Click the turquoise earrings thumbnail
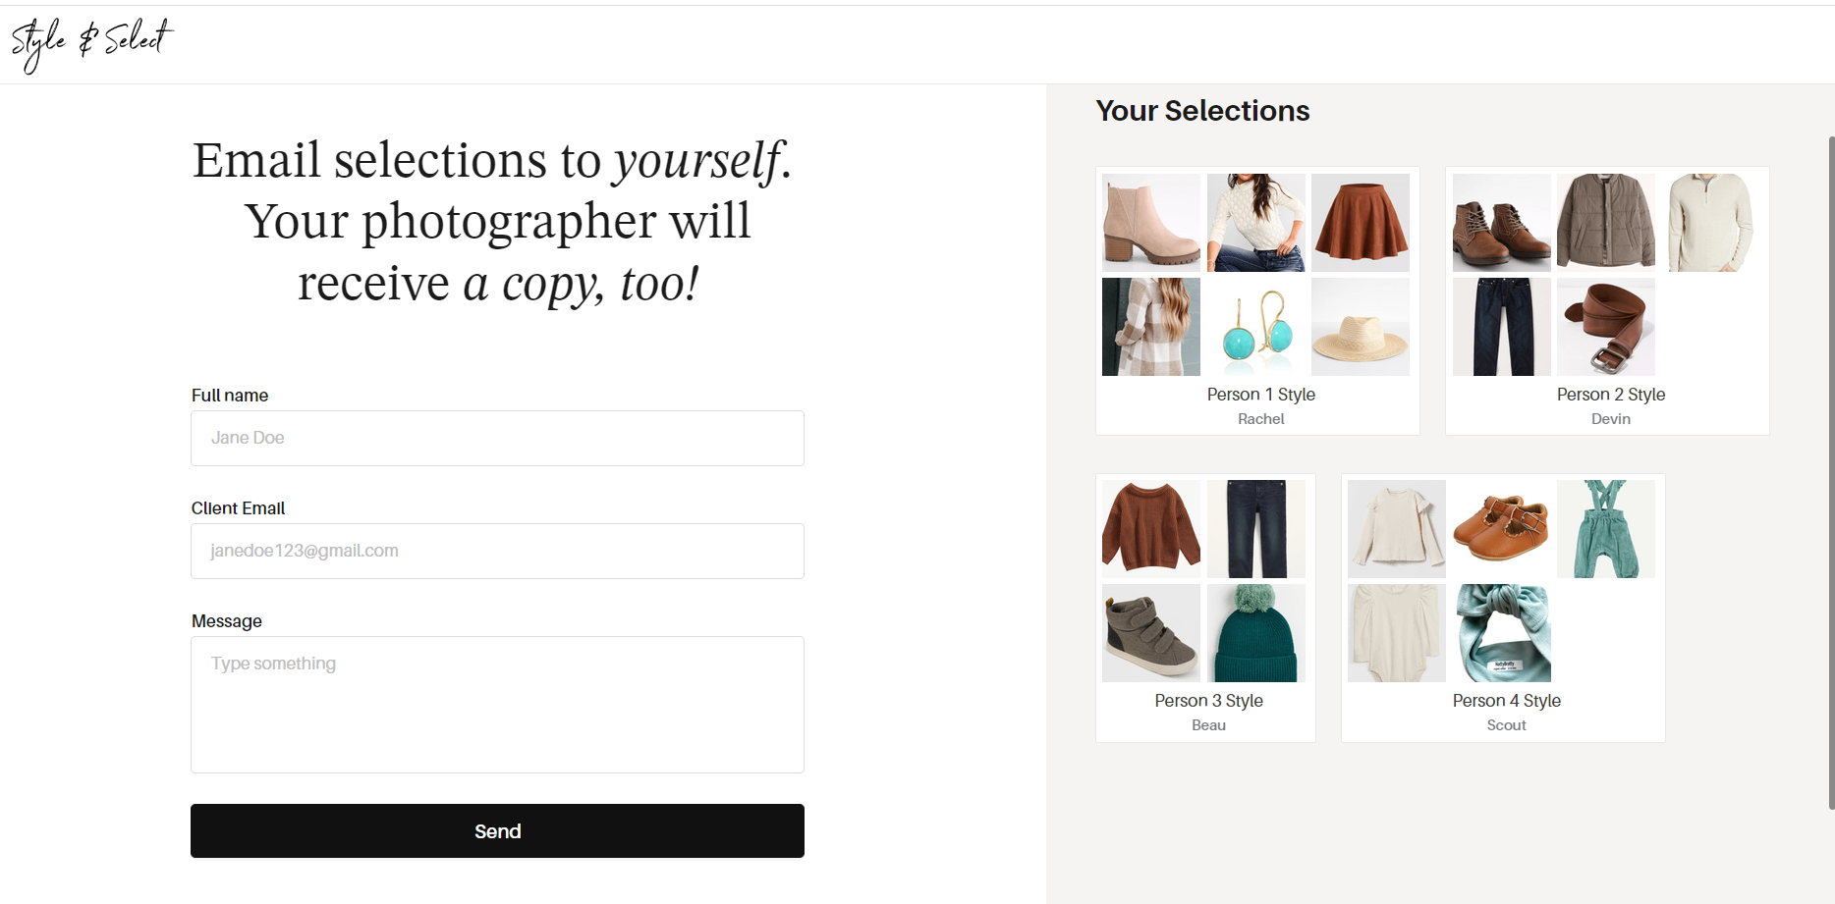 tap(1256, 327)
